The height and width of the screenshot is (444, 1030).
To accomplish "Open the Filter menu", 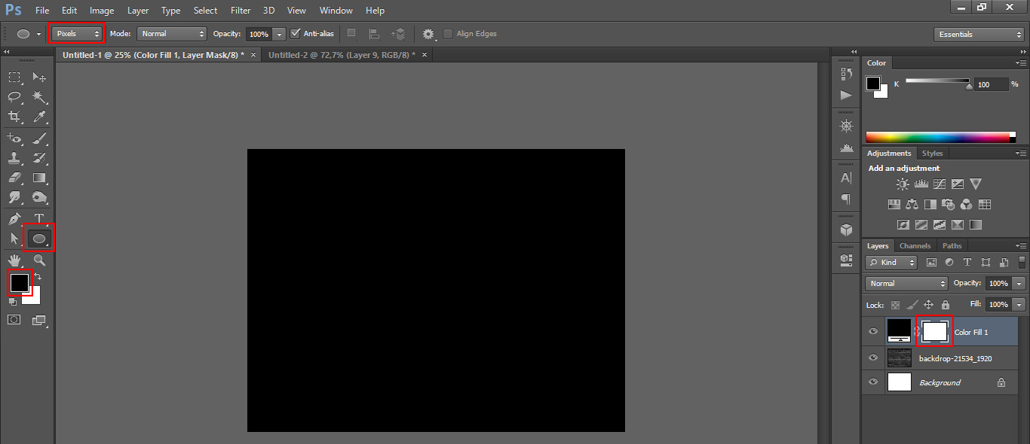I will point(241,11).
